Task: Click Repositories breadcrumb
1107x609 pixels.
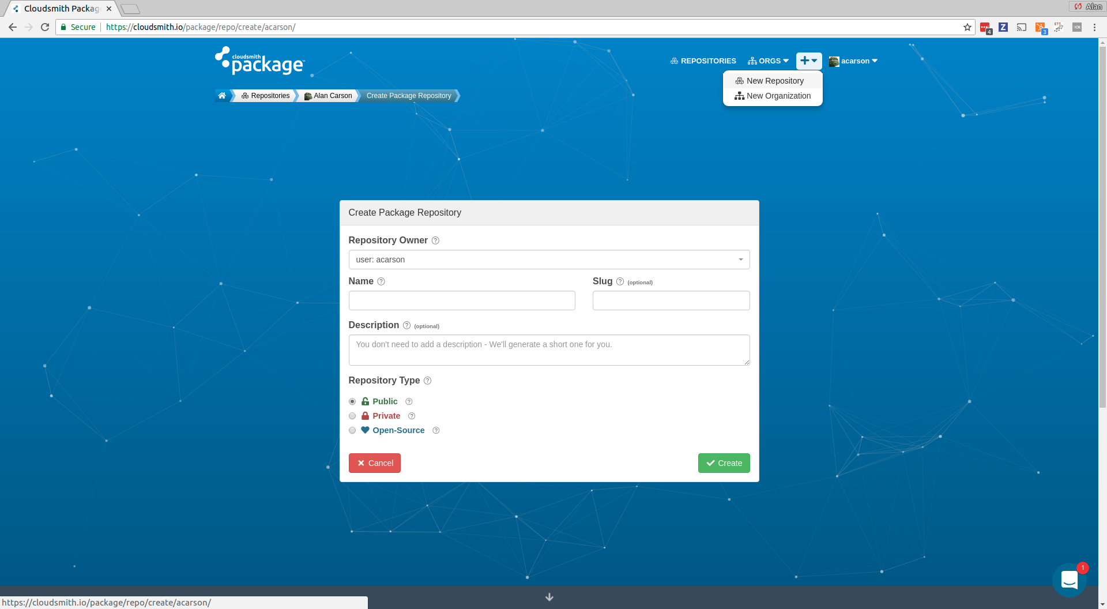Action: tap(266, 96)
